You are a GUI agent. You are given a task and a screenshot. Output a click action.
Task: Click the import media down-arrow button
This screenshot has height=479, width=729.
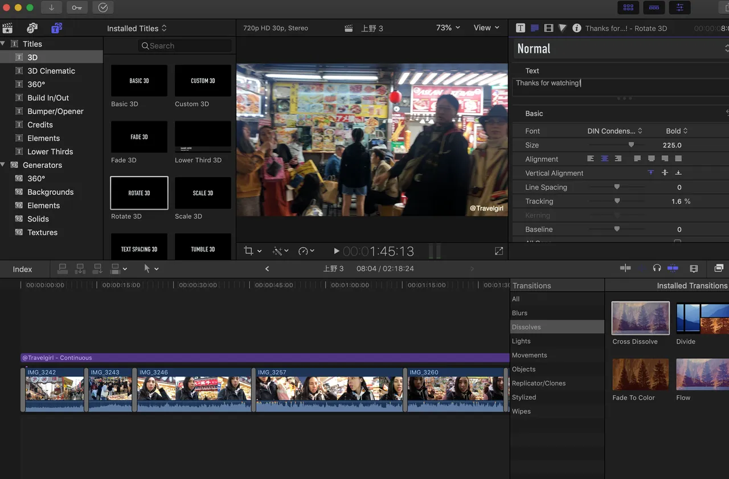[x=51, y=7]
